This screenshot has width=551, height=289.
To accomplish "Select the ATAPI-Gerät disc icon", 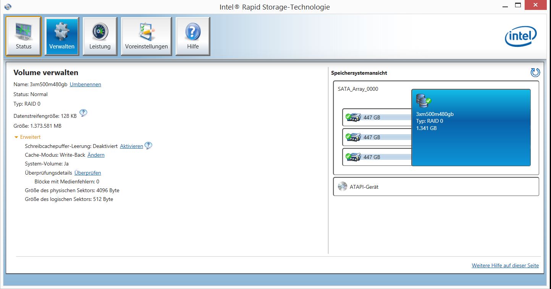I will tap(343, 187).
